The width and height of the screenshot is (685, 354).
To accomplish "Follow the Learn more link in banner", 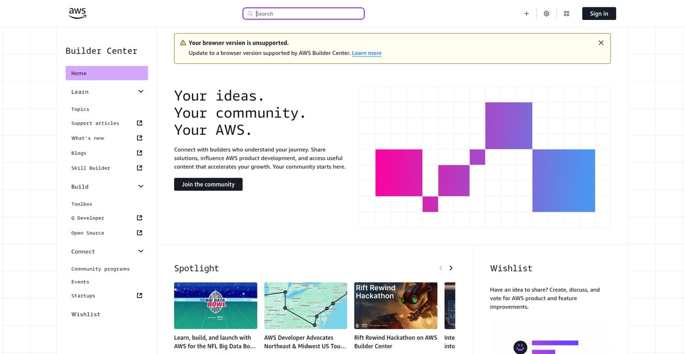I will coord(366,53).
